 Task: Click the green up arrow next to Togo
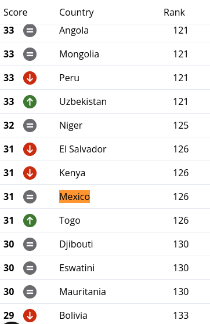30,220
